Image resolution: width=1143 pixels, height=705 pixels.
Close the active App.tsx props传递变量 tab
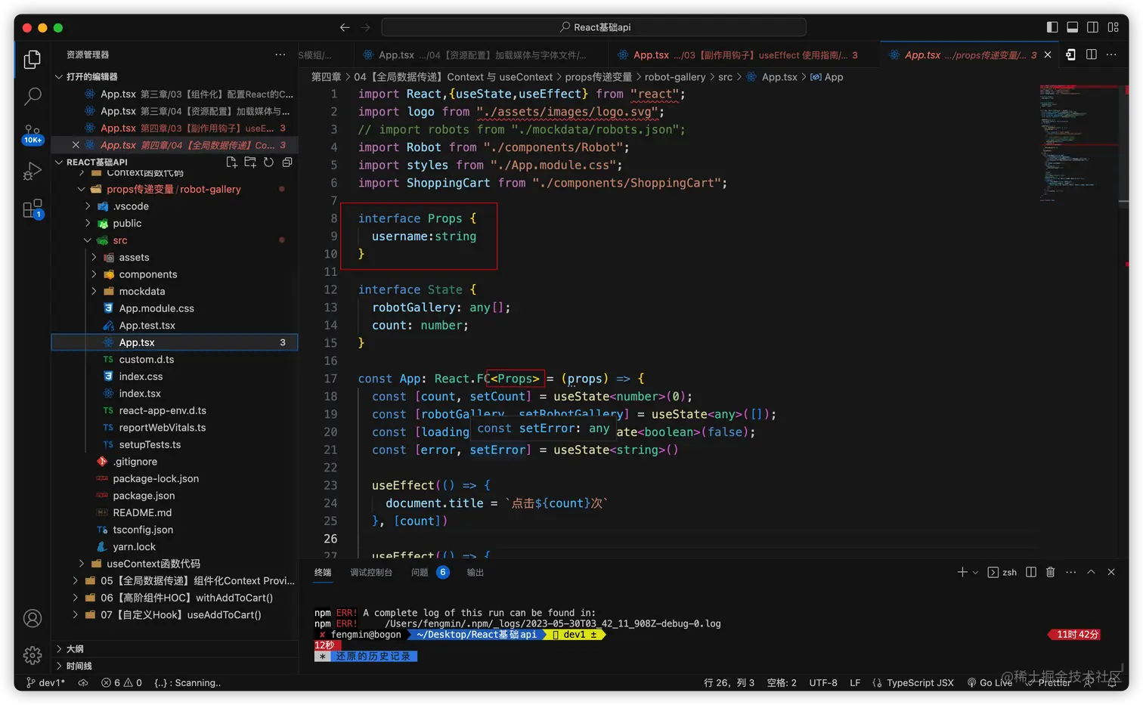tap(1048, 55)
